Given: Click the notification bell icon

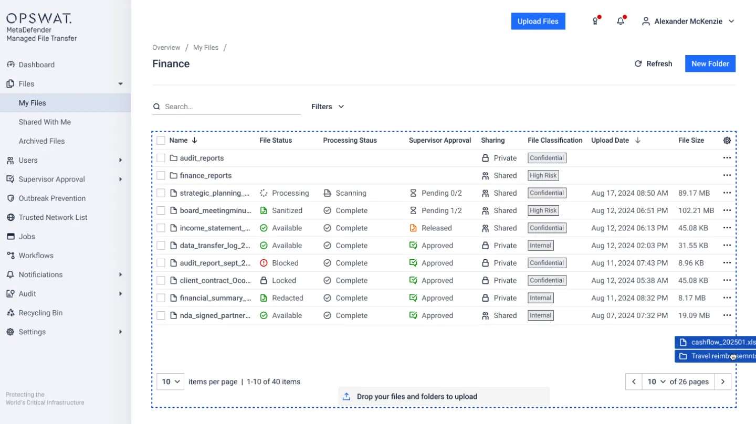Looking at the screenshot, I should pos(621,22).
